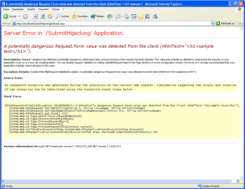This screenshot has width=245, height=189.
Task: Click the Mail envelope icon
Action: (118, 16)
